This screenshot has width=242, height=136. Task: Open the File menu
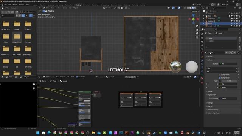(6, 5)
